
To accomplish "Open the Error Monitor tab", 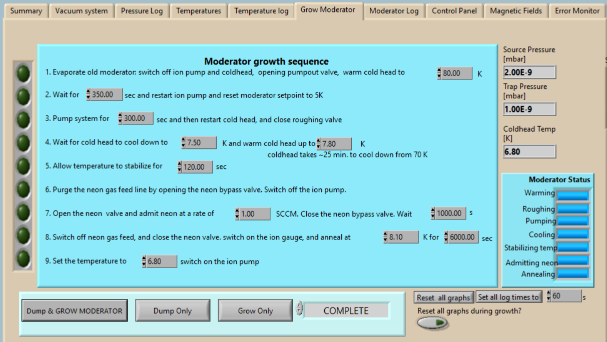I will (x=577, y=11).
